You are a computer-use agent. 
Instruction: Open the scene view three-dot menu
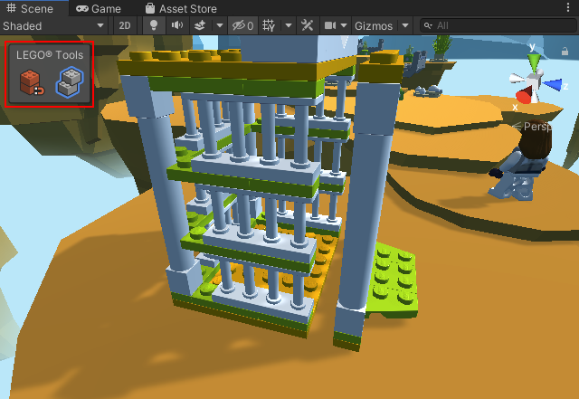pos(568,8)
